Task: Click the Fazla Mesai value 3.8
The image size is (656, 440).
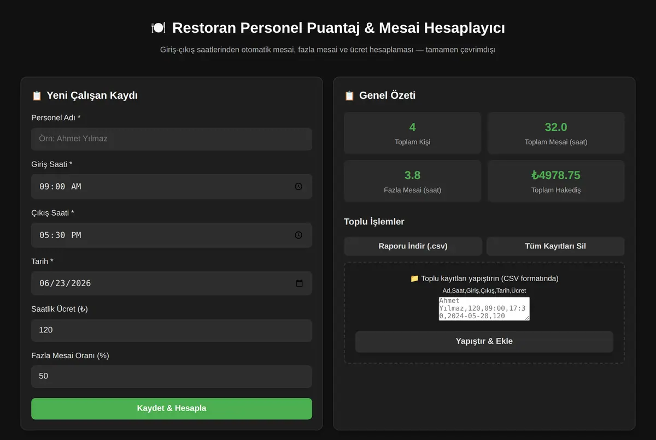Action: pyautogui.click(x=412, y=175)
